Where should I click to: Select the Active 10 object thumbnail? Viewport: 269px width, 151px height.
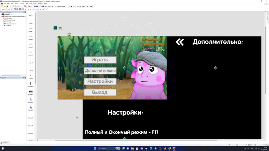click(x=31, y=84)
